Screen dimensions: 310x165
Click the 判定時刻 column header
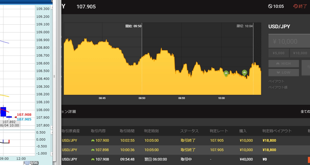click(151, 131)
